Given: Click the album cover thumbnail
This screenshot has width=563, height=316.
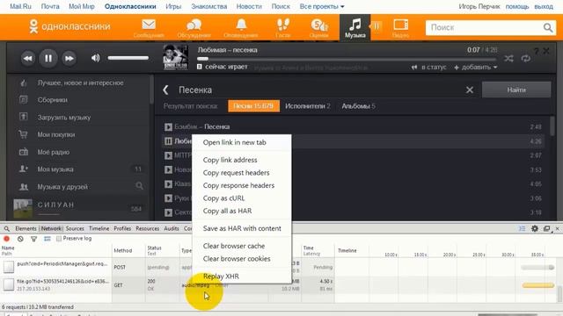Looking at the screenshot, I should pyautogui.click(x=175, y=57).
